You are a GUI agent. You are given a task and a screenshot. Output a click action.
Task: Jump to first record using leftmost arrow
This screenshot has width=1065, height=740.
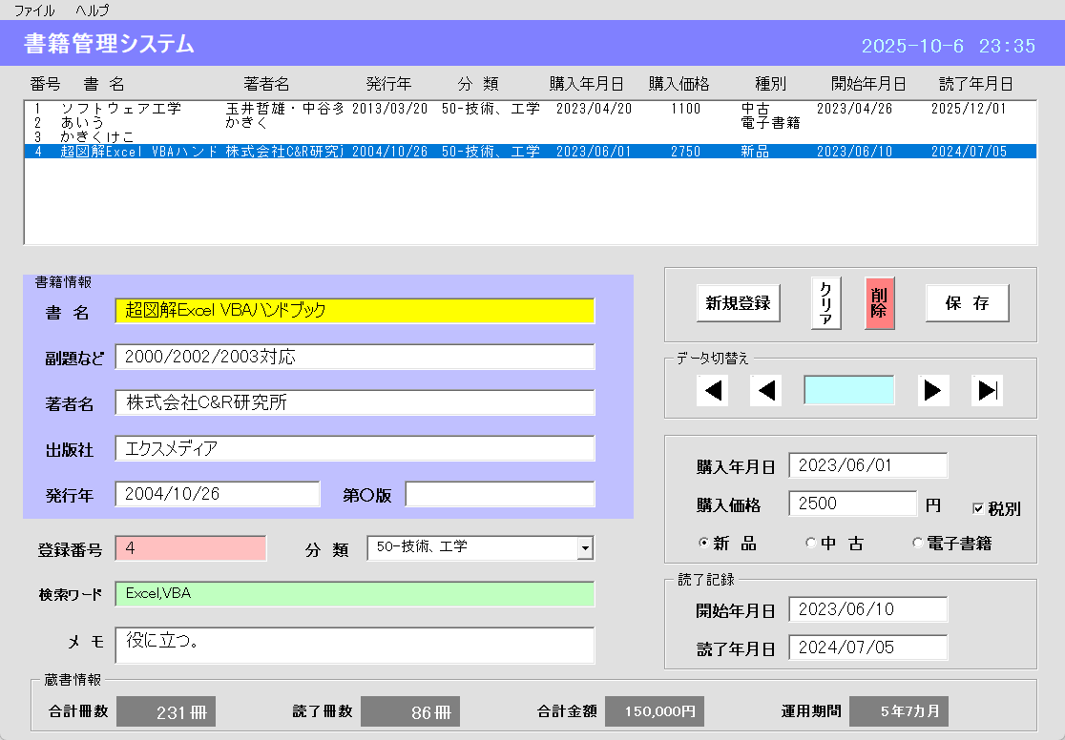[x=712, y=391]
